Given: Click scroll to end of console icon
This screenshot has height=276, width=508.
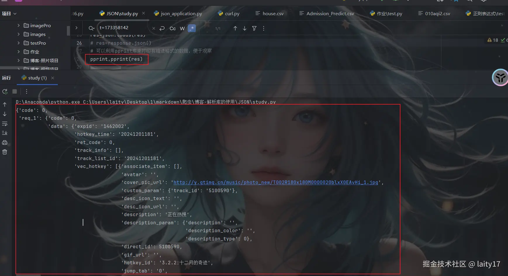Looking at the screenshot, I should (x=5, y=133).
